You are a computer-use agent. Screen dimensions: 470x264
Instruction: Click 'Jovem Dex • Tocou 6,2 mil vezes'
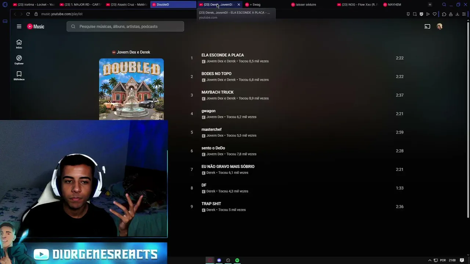click(231, 117)
